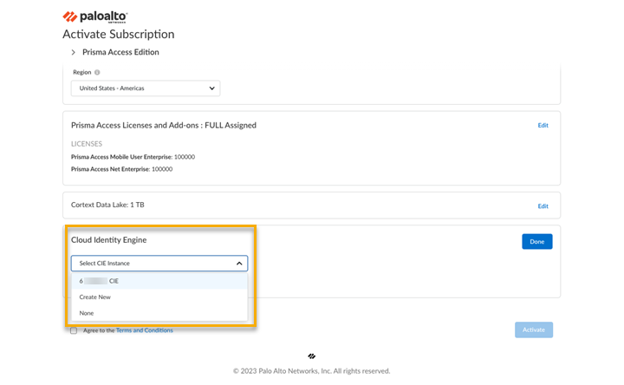Edit the Cortex Data Lake section
The height and width of the screenshot is (385, 624).
[x=543, y=206]
